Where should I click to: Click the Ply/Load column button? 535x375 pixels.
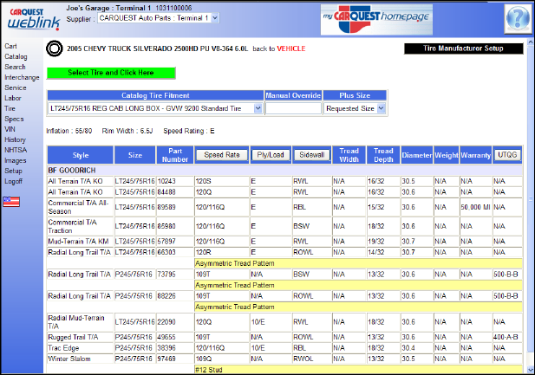click(271, 155)
